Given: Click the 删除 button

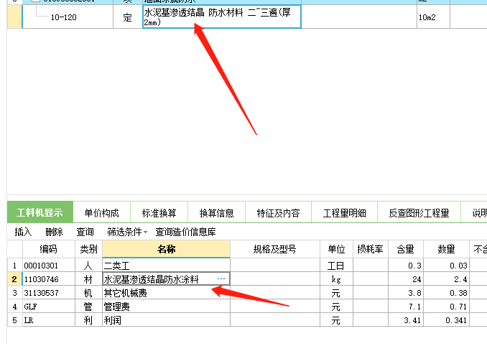Looking at the screenshot, I should [x=54, y=232].
